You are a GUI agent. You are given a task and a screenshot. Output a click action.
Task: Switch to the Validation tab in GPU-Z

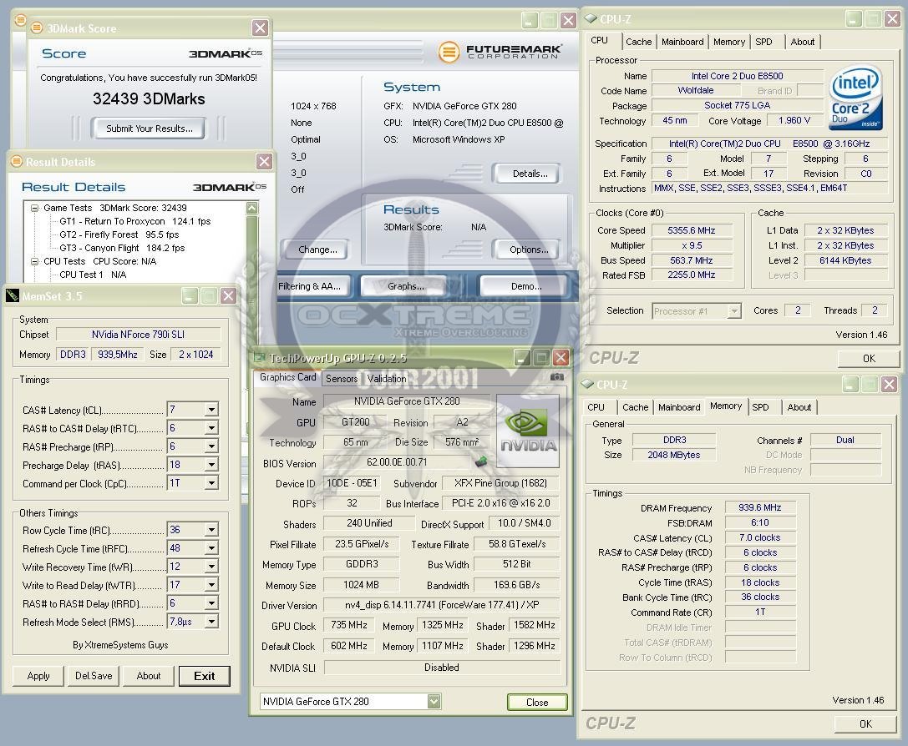[x=386, y=378]
